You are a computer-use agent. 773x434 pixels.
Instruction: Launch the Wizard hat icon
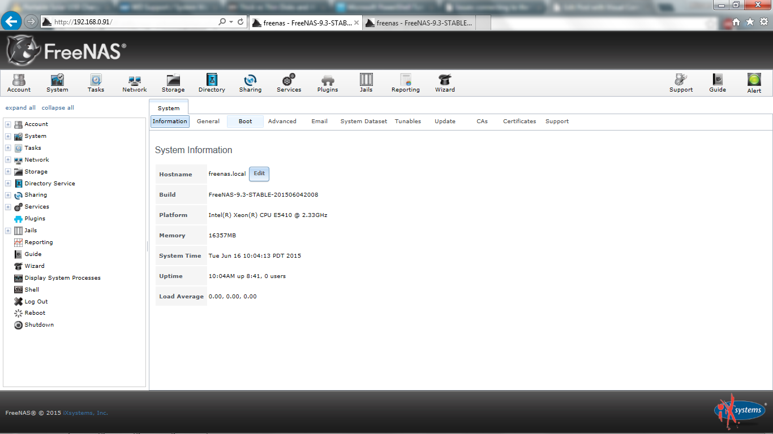(445, 83)
